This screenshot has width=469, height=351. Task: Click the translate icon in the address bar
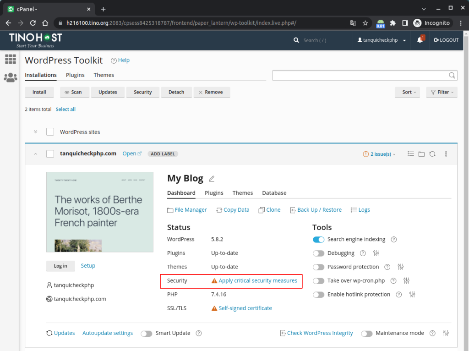(x=353, y=23)
